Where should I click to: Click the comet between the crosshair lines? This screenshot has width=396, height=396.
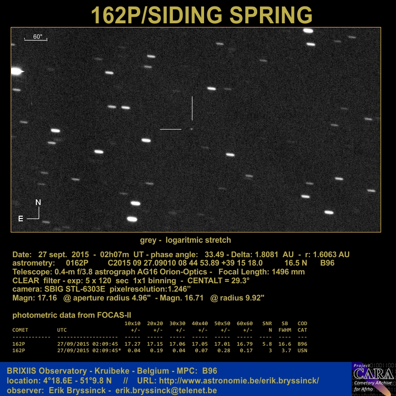pos(191,129)
